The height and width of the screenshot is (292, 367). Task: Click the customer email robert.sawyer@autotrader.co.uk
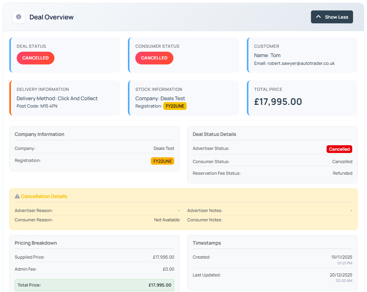point(301,63)
